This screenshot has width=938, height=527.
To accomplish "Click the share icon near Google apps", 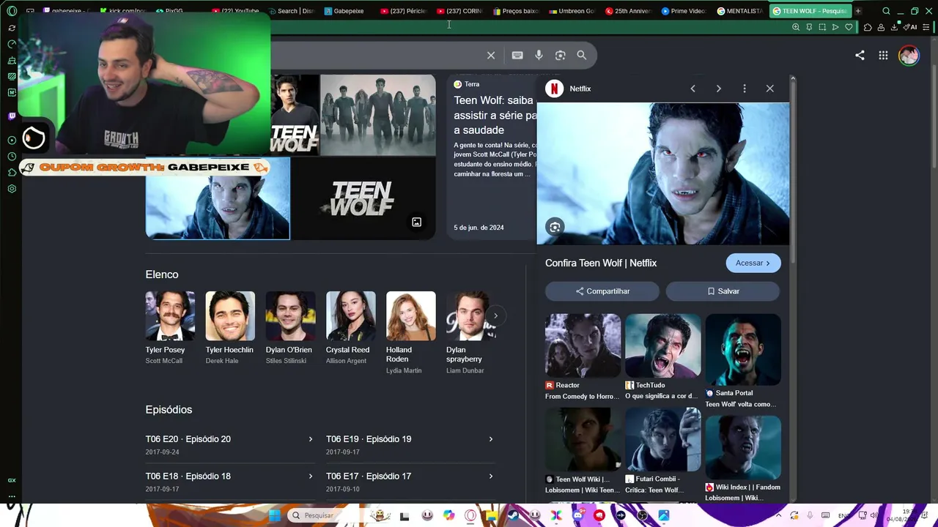I will 860,56.
